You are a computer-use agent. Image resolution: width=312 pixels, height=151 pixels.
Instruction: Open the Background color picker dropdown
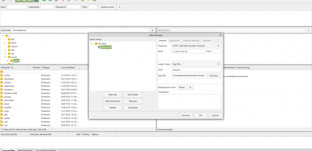[x=185, y=87]
